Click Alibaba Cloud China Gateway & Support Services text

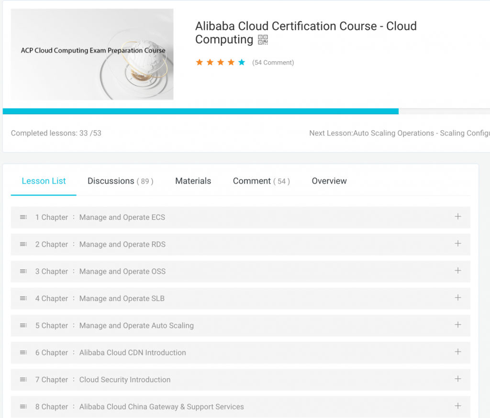point(162,407)
